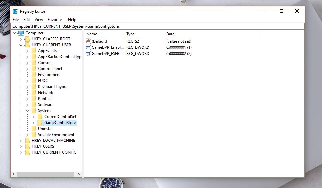
Task: Click the Registry Editor title bar icon
Action: tap(15, 11)
